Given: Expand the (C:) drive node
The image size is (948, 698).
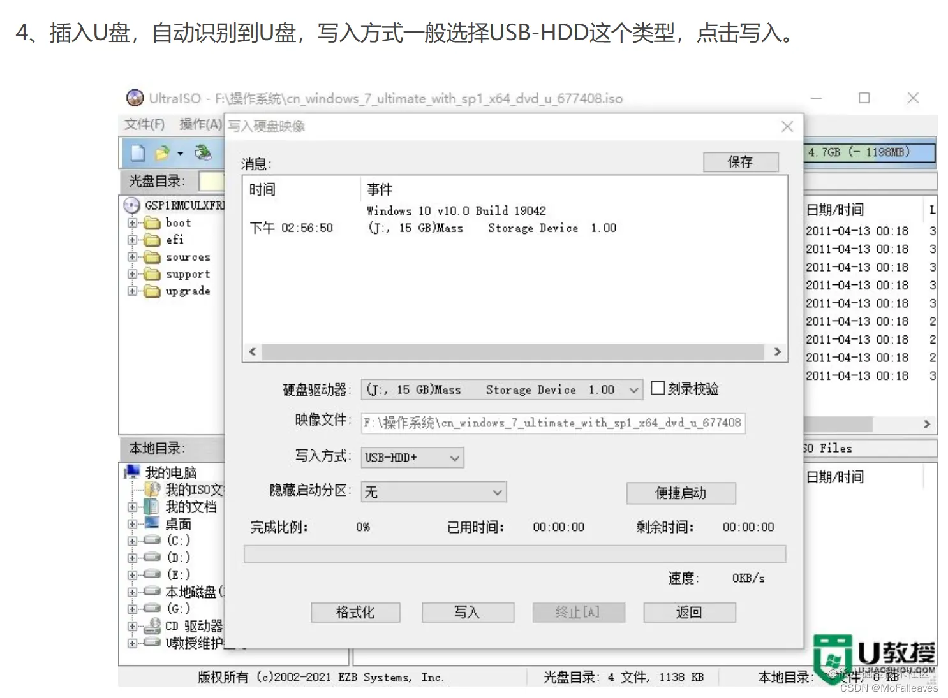Looking at the screenshot, I should coord(132,541).
